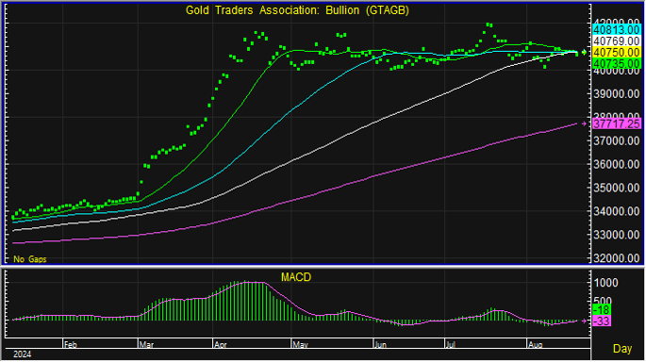
Task: Click the 35000.00 price axis tick
Action: click(x=617, y=188)
